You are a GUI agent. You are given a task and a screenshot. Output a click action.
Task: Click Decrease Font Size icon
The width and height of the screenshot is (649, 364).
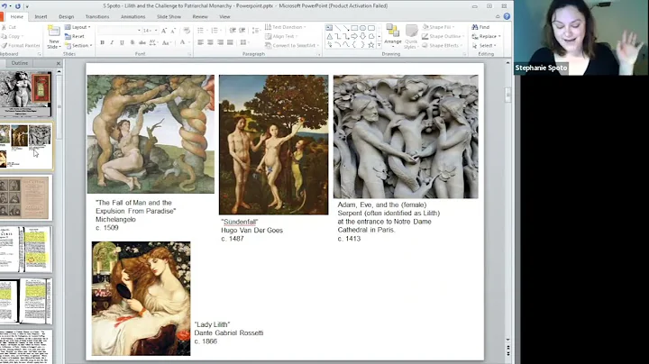173,31
